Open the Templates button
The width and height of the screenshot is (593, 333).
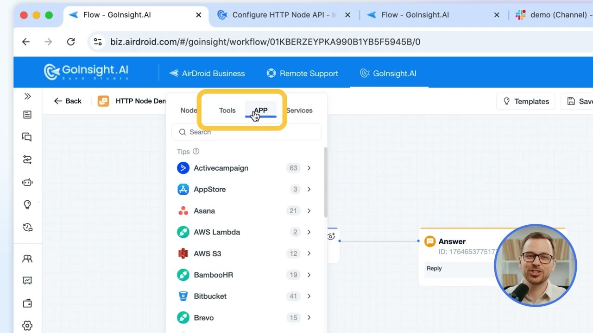click(x=526, y=101)
